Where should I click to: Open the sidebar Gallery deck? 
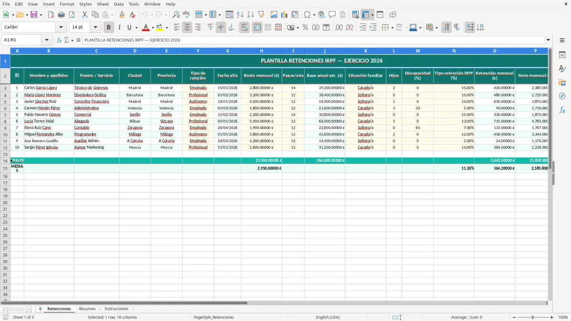562,83
